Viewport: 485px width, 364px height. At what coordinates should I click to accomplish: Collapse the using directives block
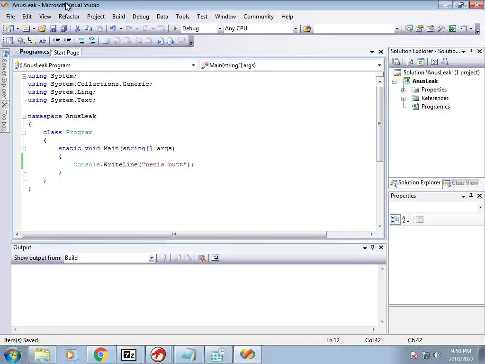click(24, 76)
